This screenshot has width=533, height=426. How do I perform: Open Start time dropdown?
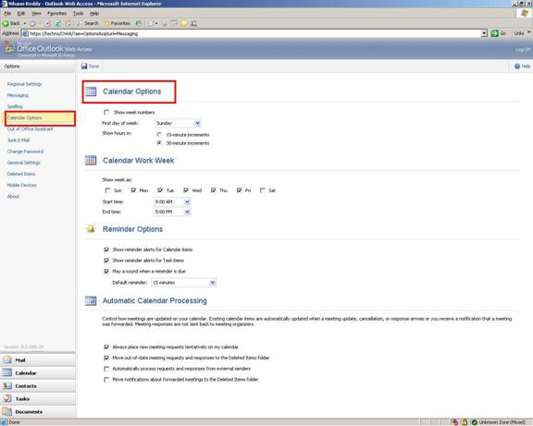click(x=172, y=201)
